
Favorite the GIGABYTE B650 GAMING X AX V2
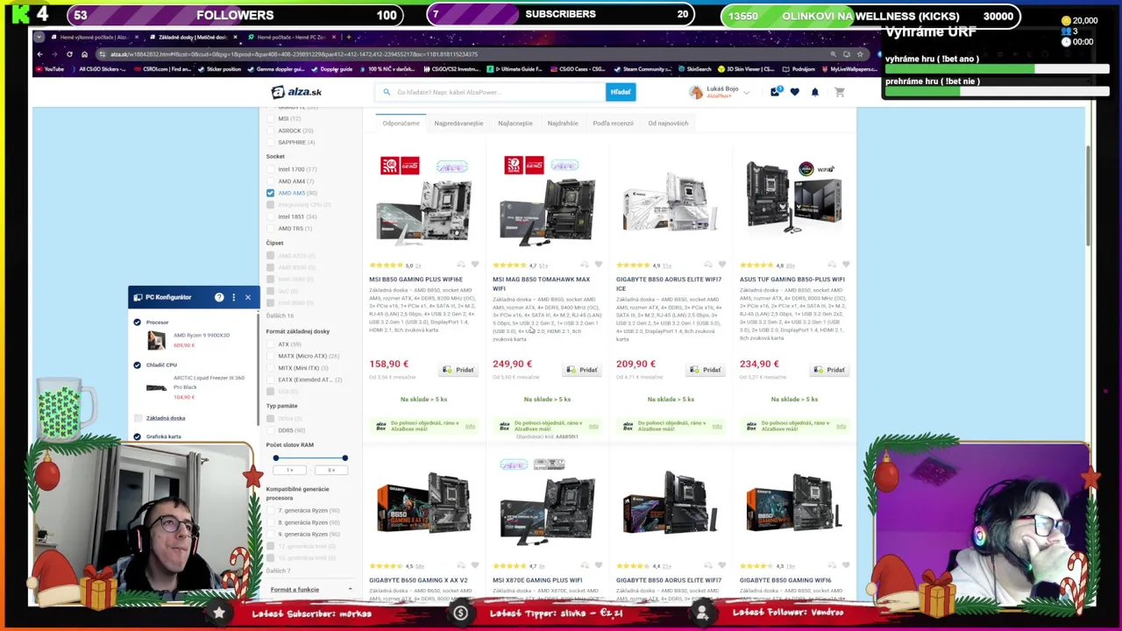475,565
